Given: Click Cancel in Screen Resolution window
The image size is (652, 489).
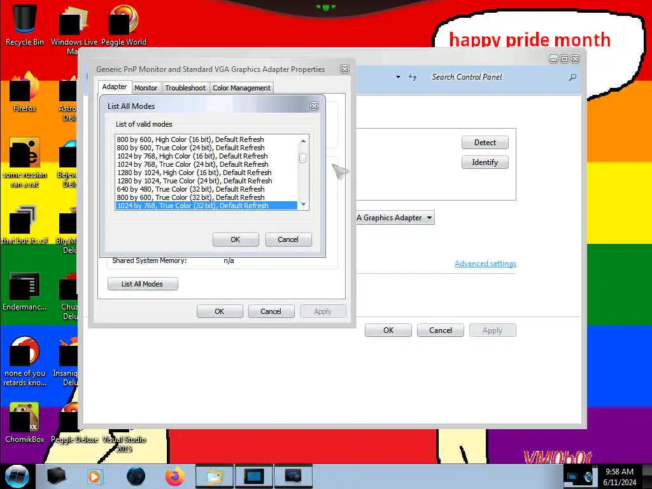Looking at the screenshot, I should tap(441, 330).
